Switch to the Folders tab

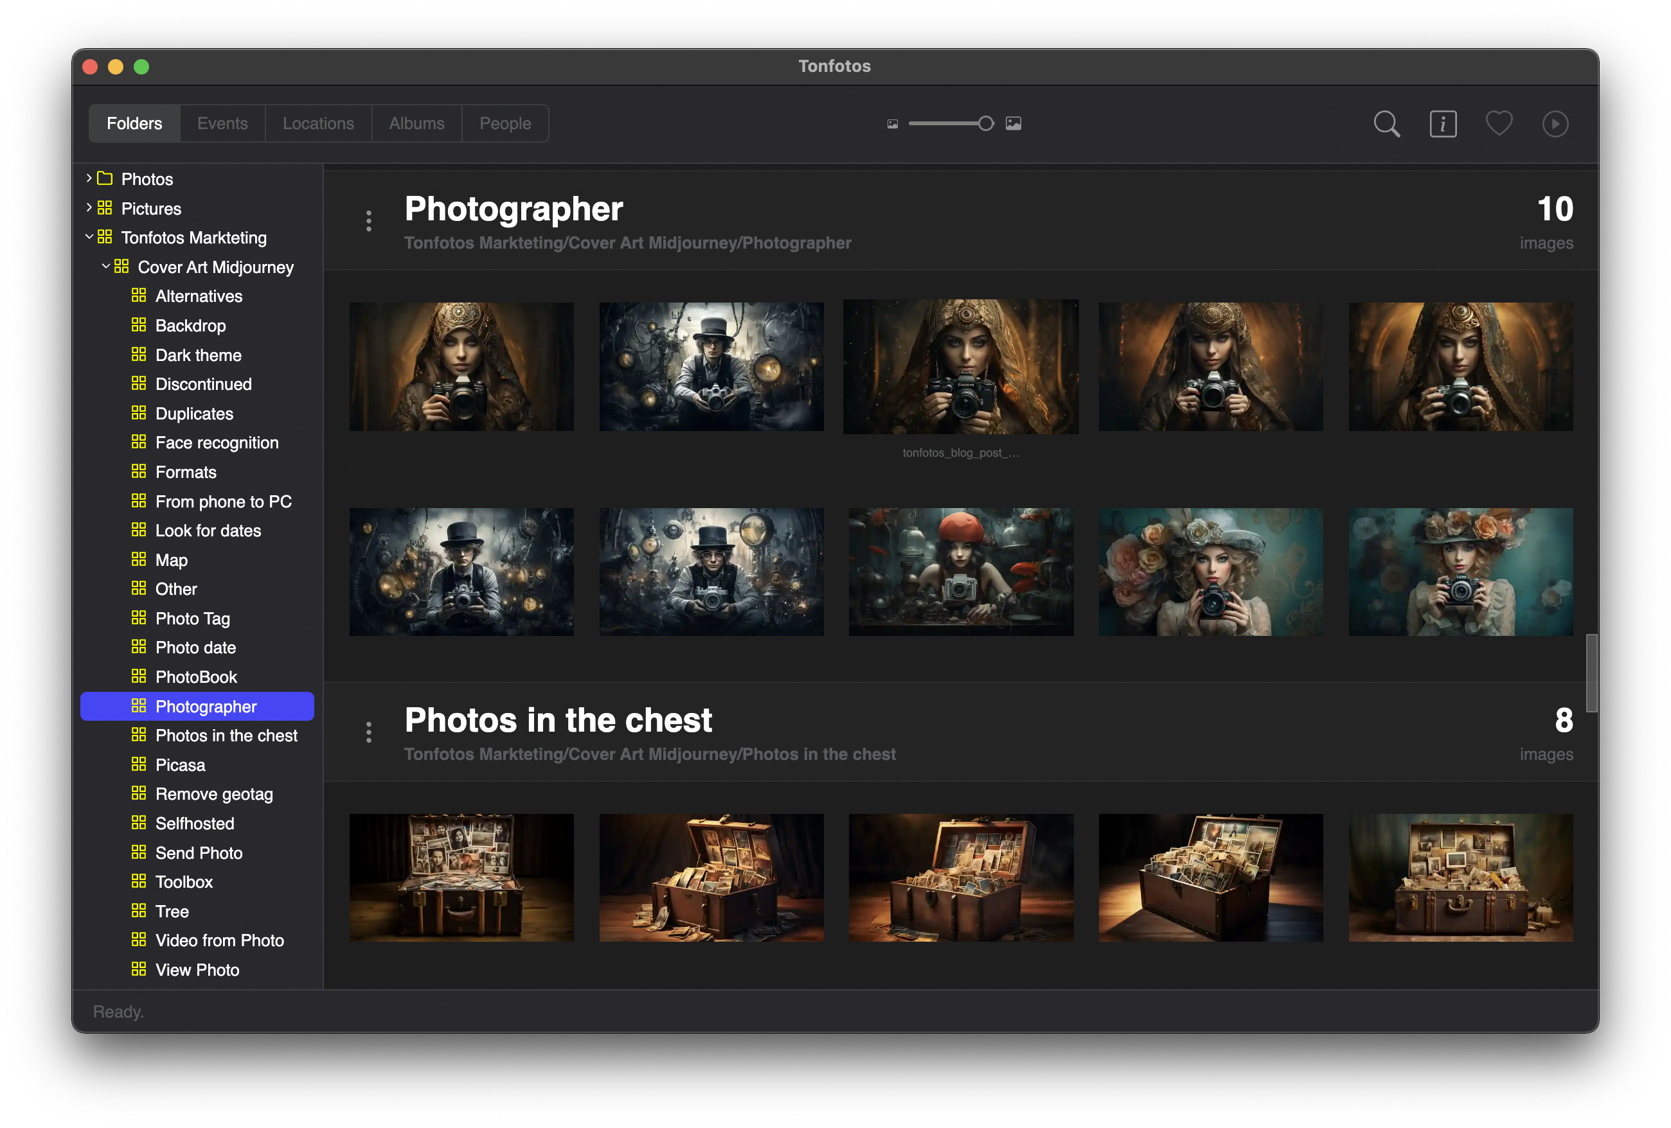[x=134, y=123]
